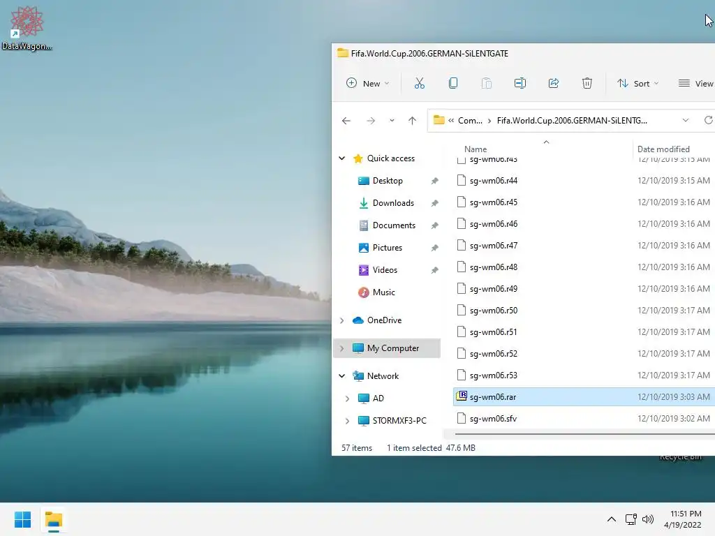This screenshot has height=536, width=715.
Task: Expand the My Computer node
Action: point(341,348)
